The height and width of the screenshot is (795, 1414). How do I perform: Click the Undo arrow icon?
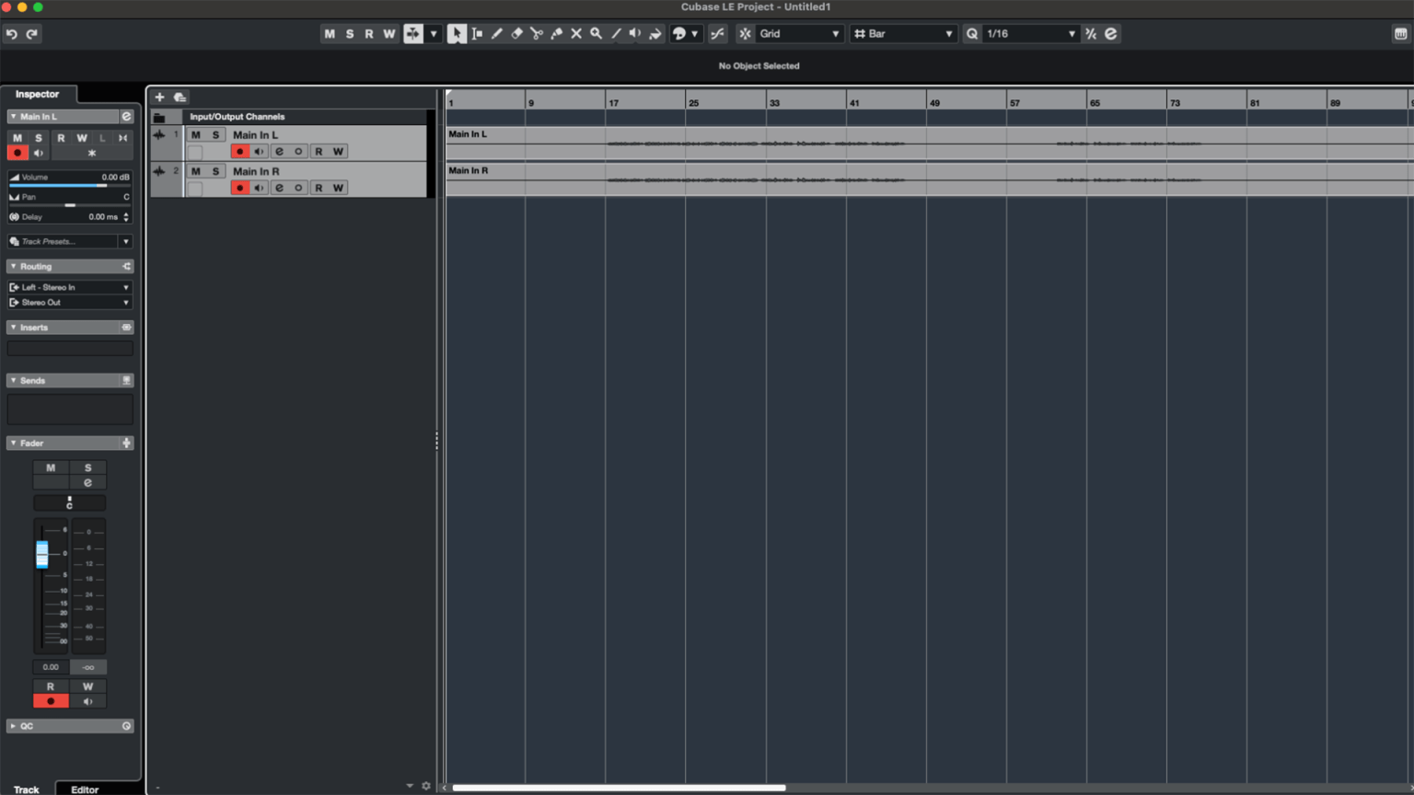click(12, 34)
